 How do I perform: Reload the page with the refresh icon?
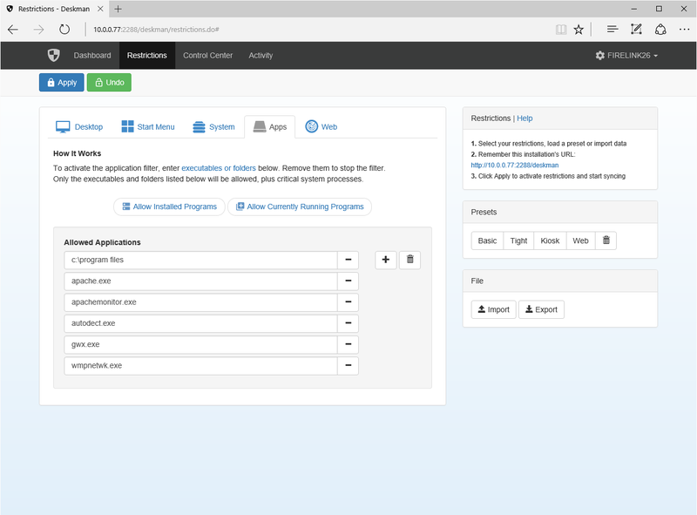pos(64,30)
